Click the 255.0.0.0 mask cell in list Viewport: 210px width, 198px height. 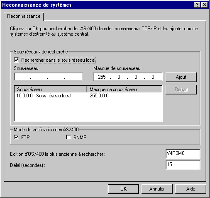99,96
